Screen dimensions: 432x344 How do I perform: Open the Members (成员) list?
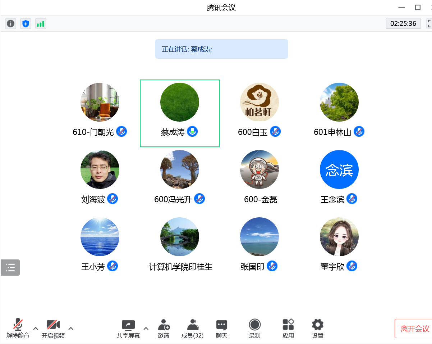[x=192, y=329]
